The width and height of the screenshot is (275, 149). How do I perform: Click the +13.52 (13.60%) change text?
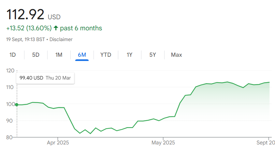29,28
